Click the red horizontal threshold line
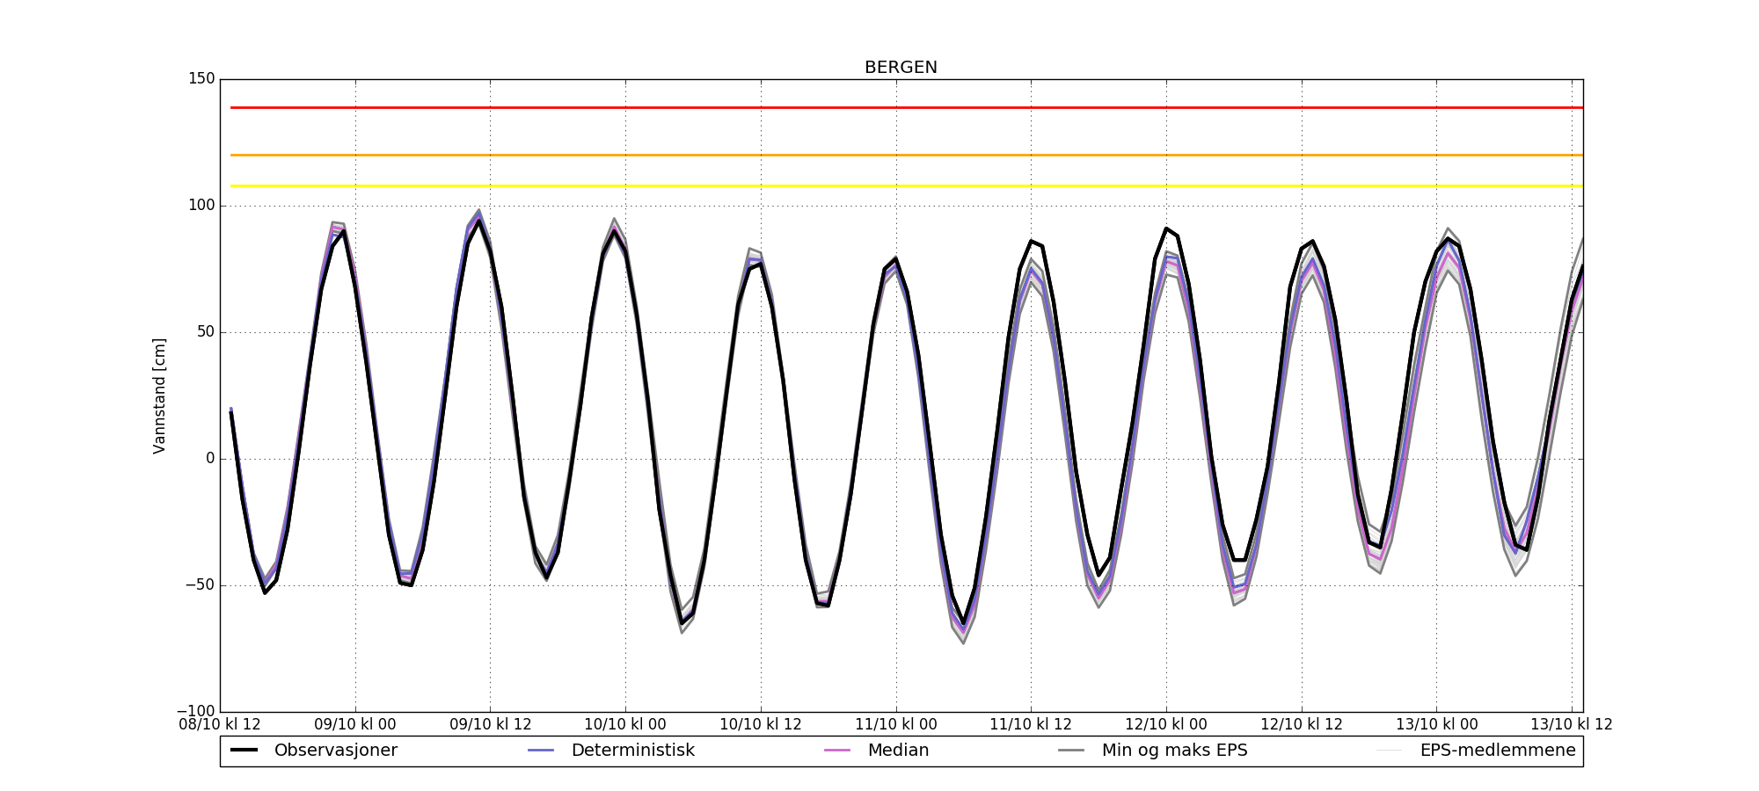1759x791 pixels. click(x=907, y=108)
